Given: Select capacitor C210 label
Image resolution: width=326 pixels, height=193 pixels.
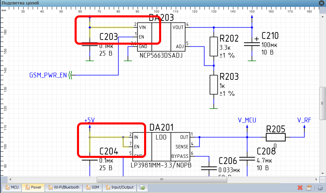Looking at the screenshot, I should [270, 36].
